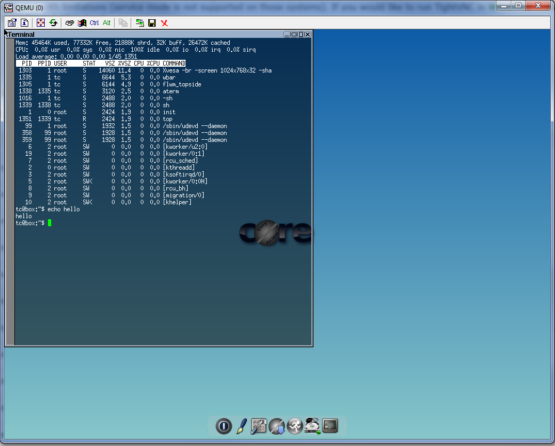Open QEMU window system menu icon
The image size is (555, 446).
[9, 7]
